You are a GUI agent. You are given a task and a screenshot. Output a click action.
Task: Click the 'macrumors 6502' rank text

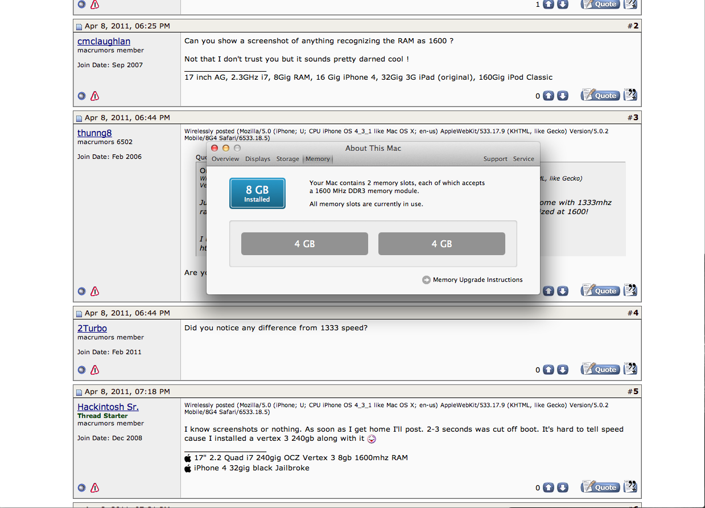pos(105,142)
